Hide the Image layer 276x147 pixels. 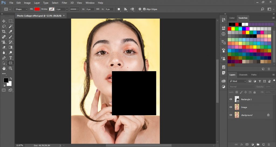point(231,107)
